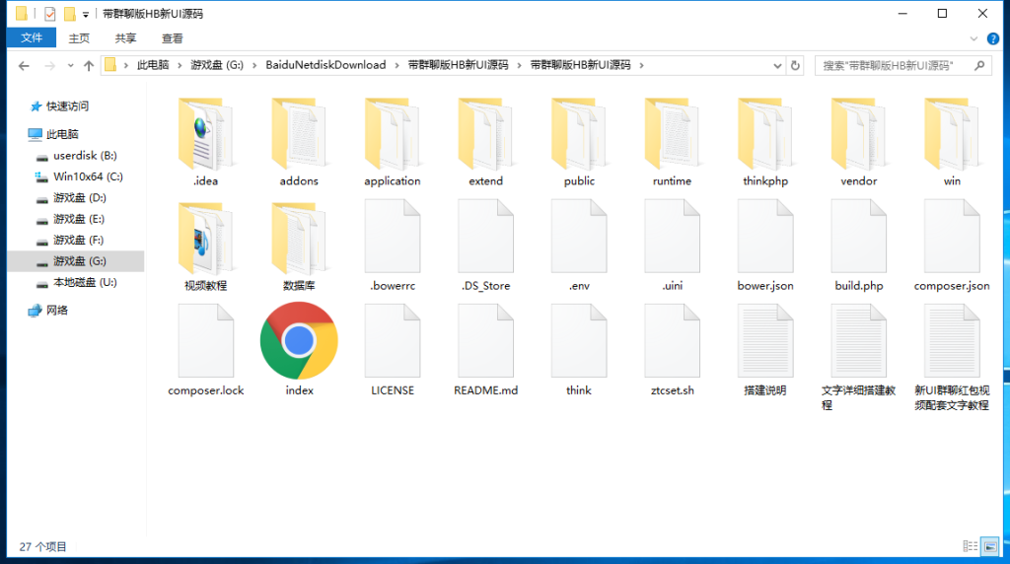Select the think file
1010x564 pixels.
pos(579,351)
